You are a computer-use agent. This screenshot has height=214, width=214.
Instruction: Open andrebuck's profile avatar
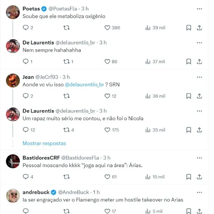(x=13, y=196)
